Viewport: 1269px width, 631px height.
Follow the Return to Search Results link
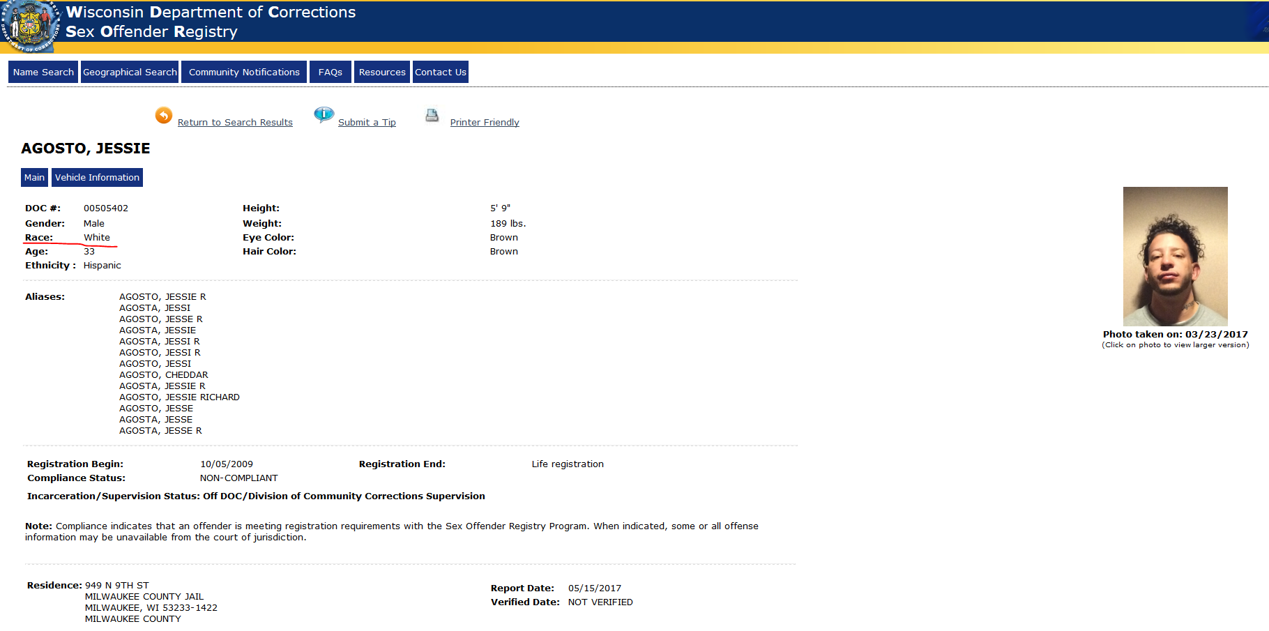tap(235, 123)
